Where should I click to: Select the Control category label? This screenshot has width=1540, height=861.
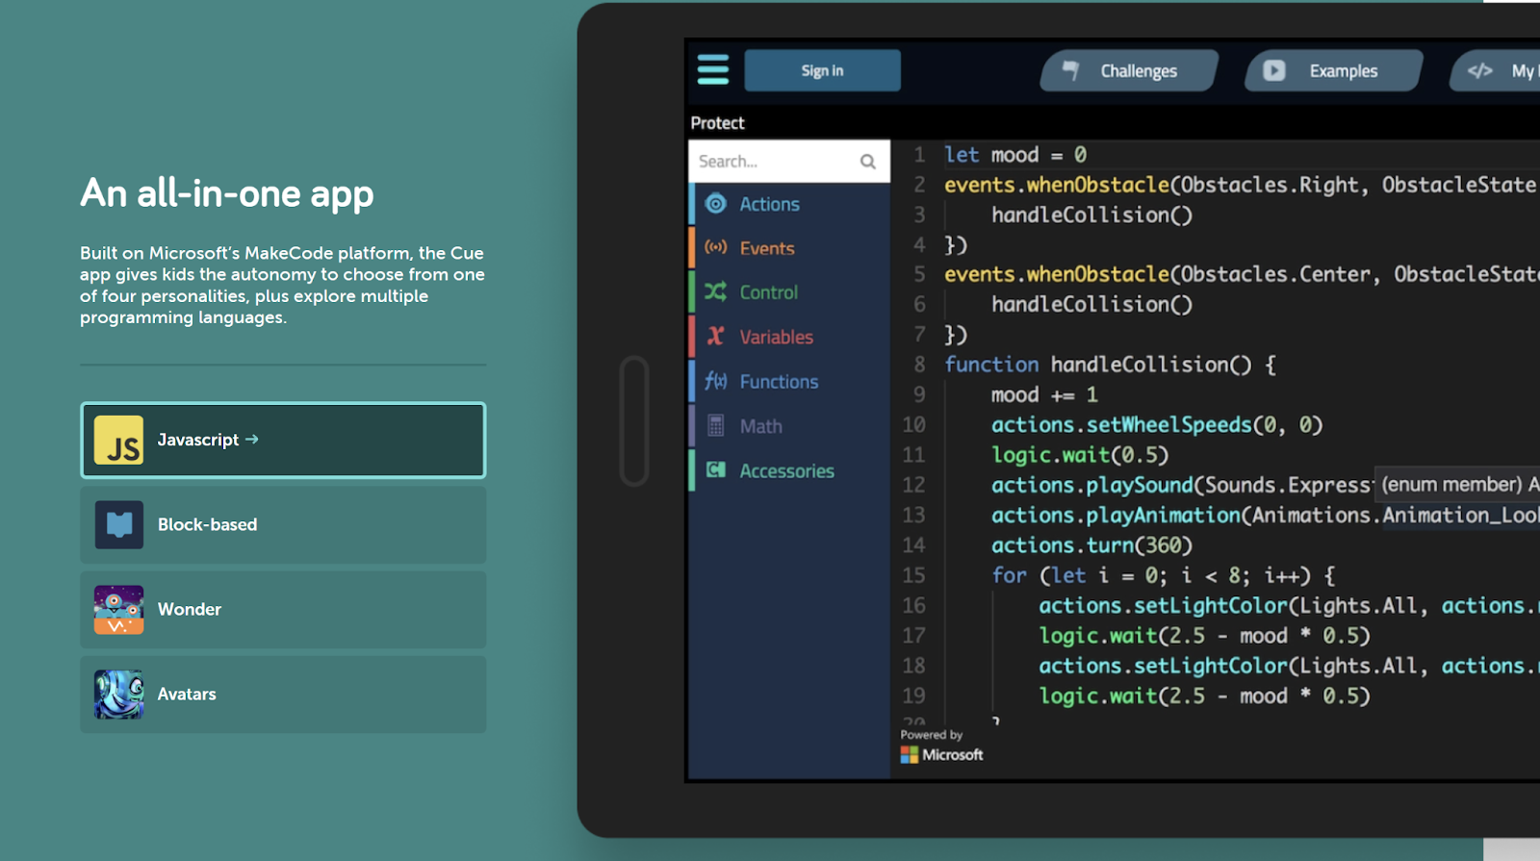click(768, 292)
